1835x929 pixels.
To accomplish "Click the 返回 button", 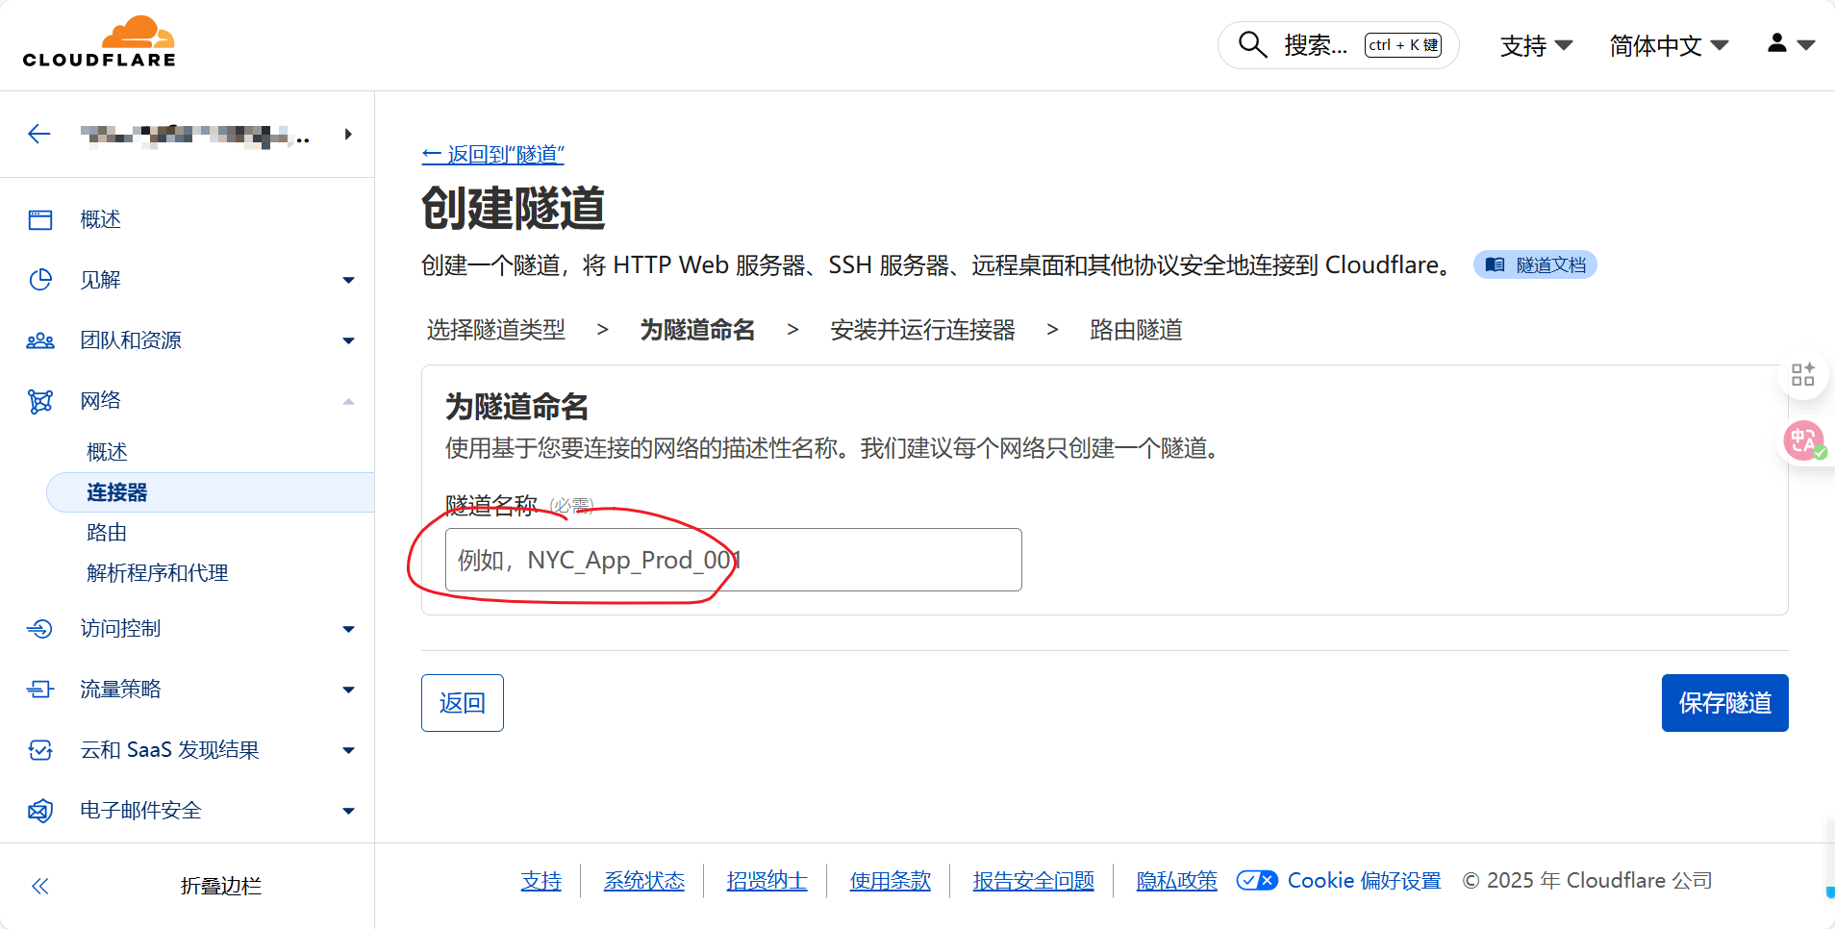I will pos(463,703).
